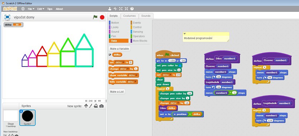This screenshot has height=136, width=299.
Task: Select the Duplicate stamp tool
Action: [110, 9]
